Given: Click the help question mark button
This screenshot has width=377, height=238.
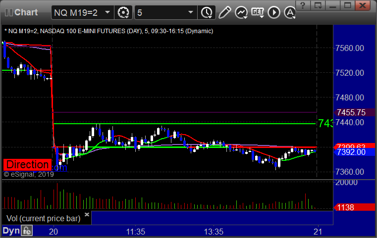Looking at the screenshot, I should tap(303, 5).
